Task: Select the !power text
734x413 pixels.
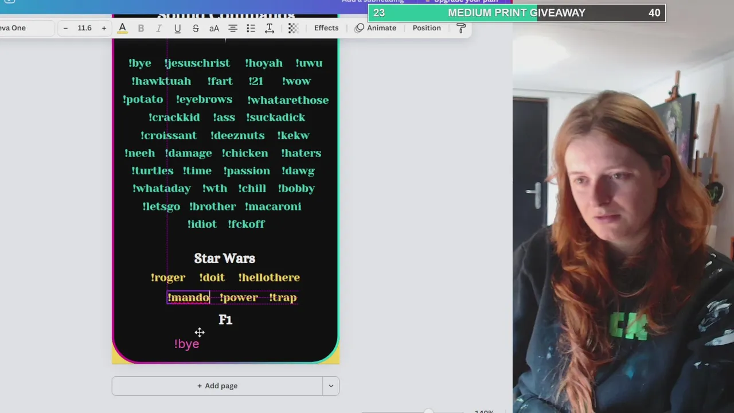Action: click(x=239, y=297)
